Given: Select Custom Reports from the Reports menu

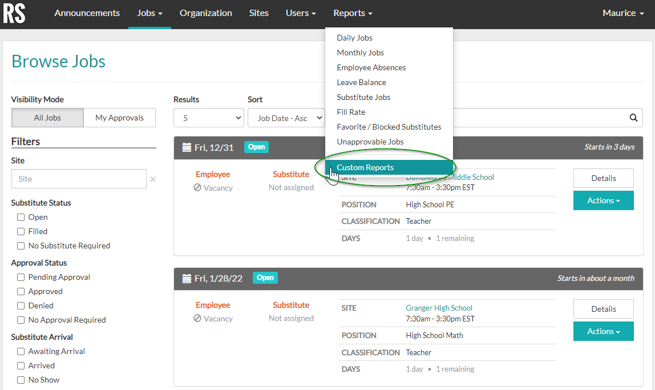Looking at the screenshot, I should (365, 168).
